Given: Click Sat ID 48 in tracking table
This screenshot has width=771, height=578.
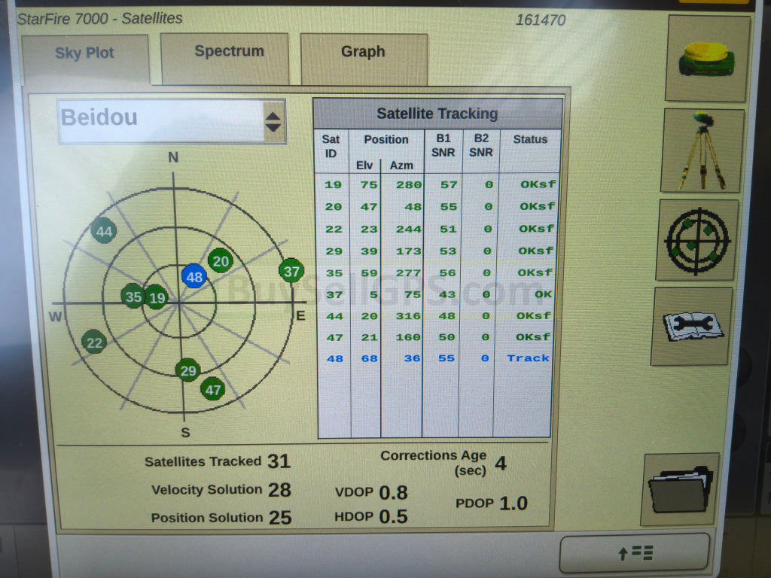Looking at the screenshot, I should click(335, 359).
